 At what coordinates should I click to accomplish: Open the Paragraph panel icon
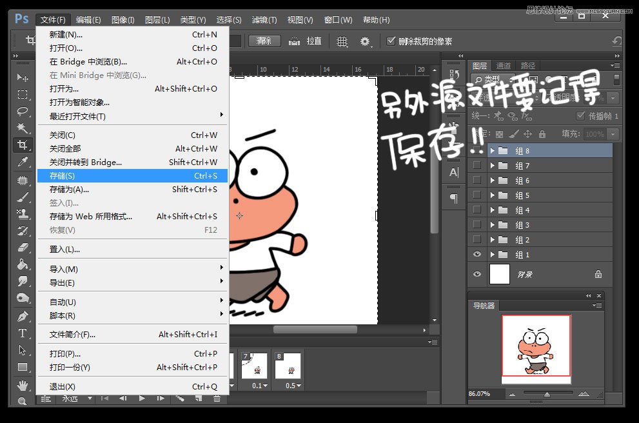point(453,199)
